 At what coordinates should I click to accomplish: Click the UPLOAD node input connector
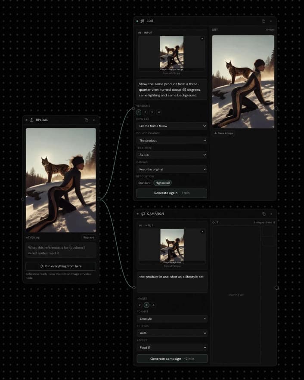click(23, 199)
